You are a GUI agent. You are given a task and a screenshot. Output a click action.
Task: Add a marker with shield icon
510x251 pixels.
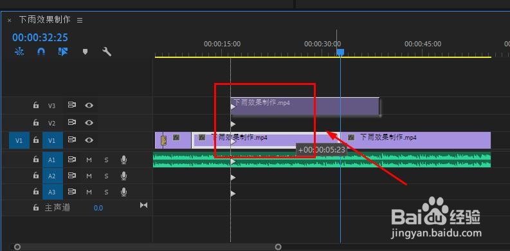[86, 51]
